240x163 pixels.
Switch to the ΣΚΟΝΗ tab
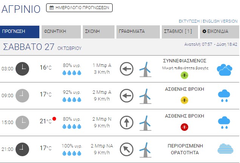pos(99,32)
